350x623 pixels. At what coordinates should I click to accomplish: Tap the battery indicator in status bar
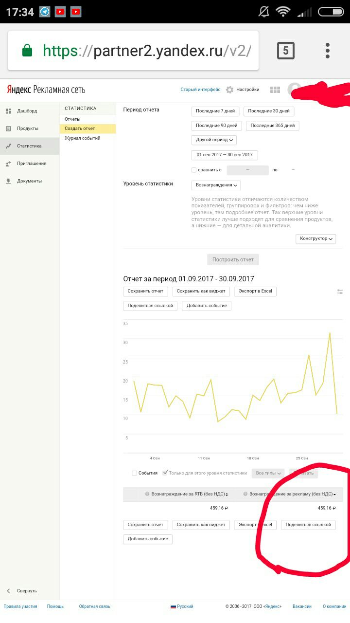(331, 12)
